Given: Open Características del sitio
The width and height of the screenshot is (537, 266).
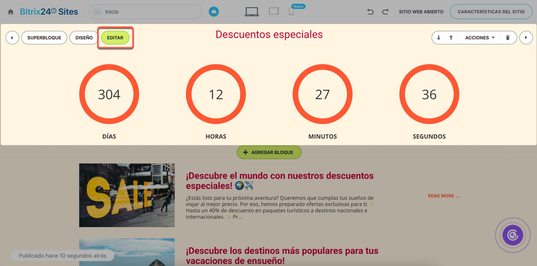Looking at the screenshot, I should coord(491,12).
